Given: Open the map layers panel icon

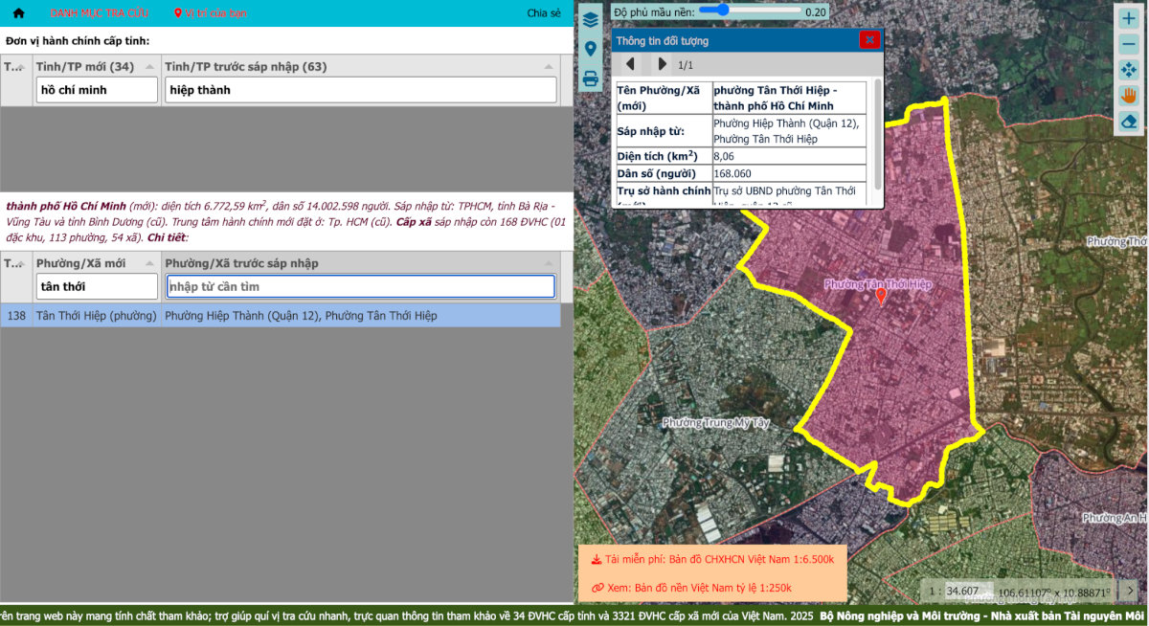Looking at the screenshot, I should point(591,18).
